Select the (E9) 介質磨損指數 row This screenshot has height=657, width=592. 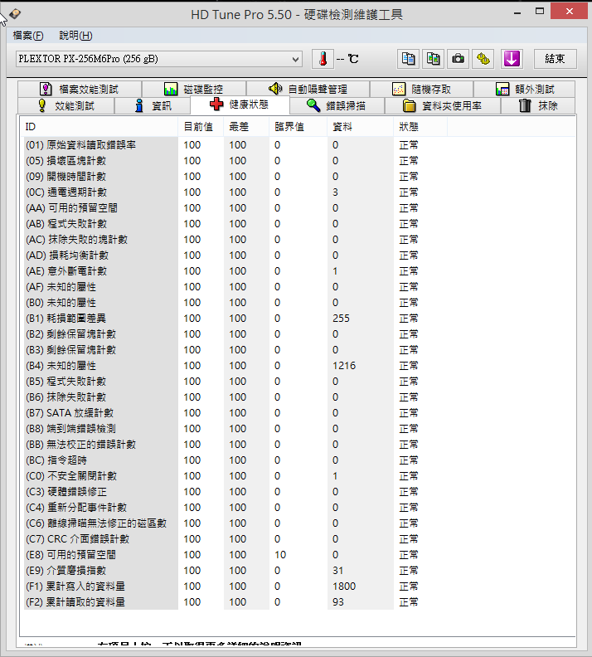99,570
